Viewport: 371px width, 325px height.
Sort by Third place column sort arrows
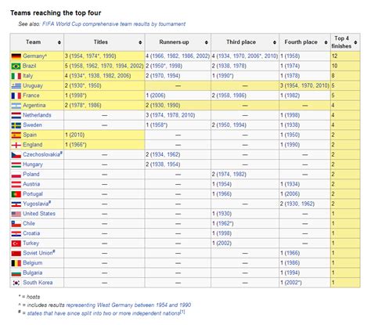coord(275,42)
